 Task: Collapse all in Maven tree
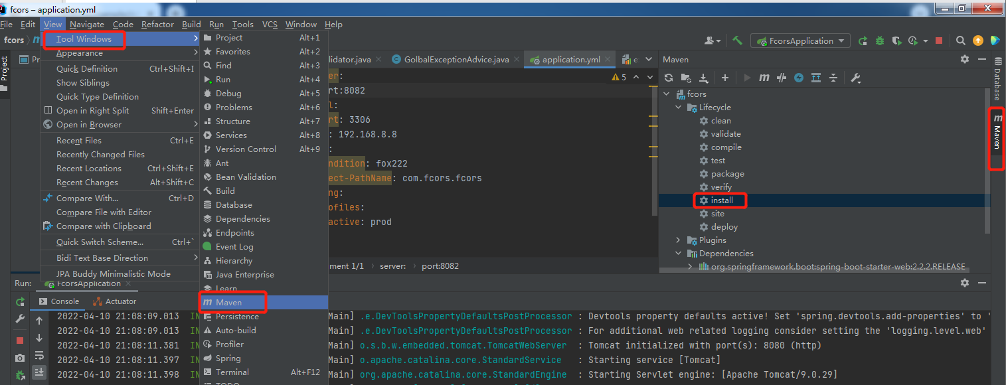[x=833, y=78]
